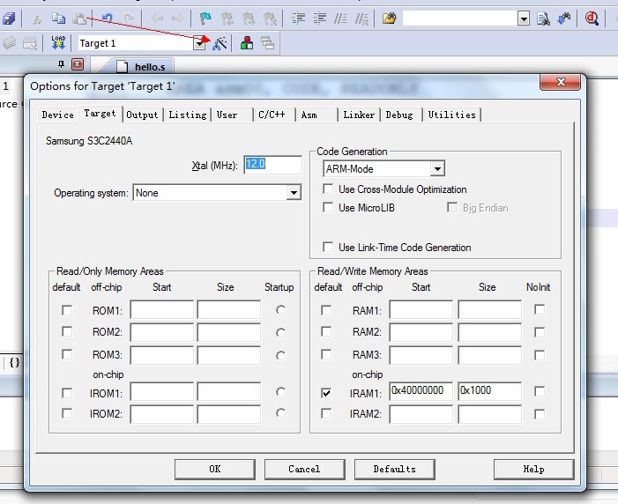Viewport: 618px width, 504px height.
Task: Click the Help button
Action: point(533,469)
